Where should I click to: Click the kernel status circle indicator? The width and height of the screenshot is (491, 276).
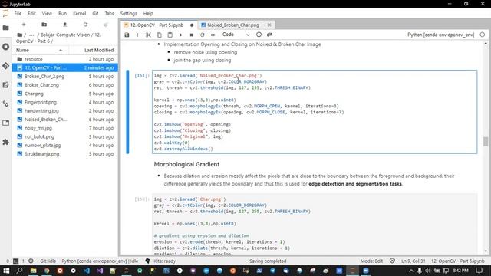coord(483,34)
